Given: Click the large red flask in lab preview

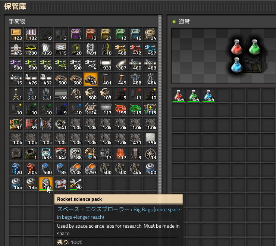Looking at the screenshot, I should coord(236,47).
